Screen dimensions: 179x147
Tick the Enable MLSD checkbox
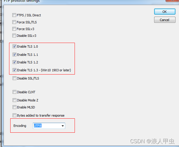pyautogui.click(x=14, y=107)
